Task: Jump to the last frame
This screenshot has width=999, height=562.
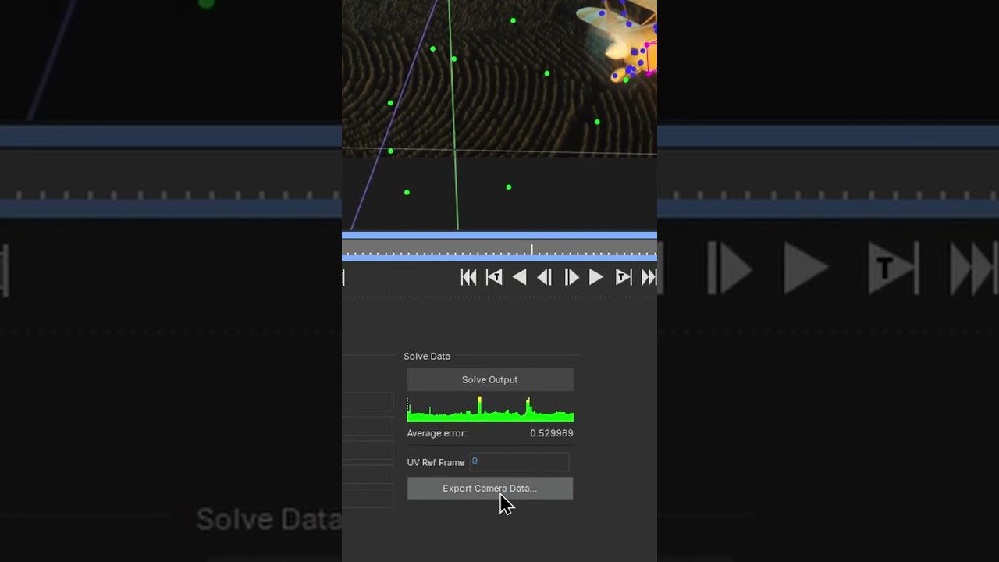Action: point(649,277)
